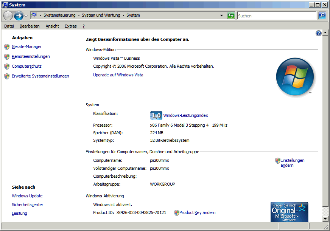
Task: Click the 32 Bit-Betriebssystem value
Action: click(170, 140)
